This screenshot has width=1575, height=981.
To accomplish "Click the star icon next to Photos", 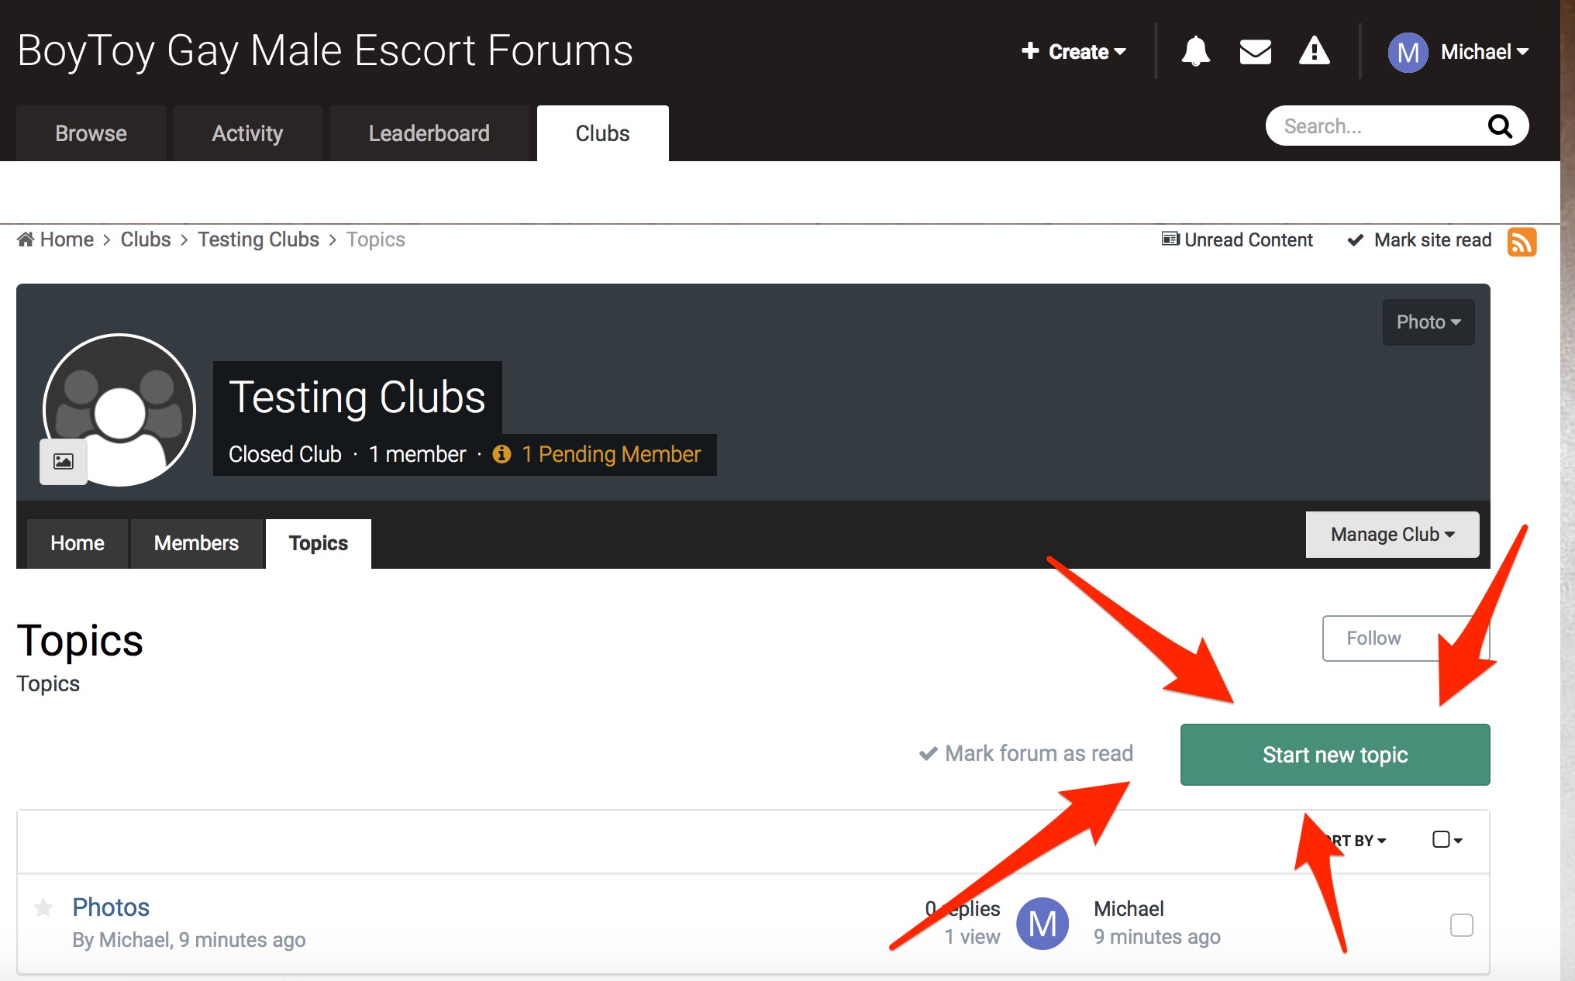I will (x=43, y=907).
